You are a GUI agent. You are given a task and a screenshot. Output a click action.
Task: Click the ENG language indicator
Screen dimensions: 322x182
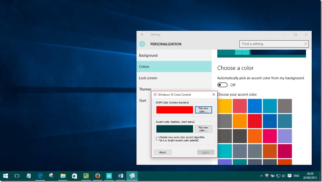[296, 176]
